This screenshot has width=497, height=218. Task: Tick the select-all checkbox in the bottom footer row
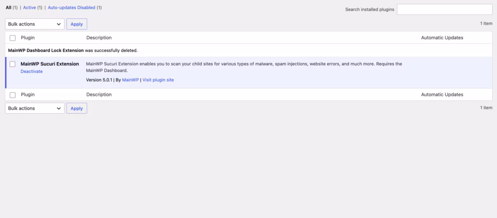click(x=13, y=95)
